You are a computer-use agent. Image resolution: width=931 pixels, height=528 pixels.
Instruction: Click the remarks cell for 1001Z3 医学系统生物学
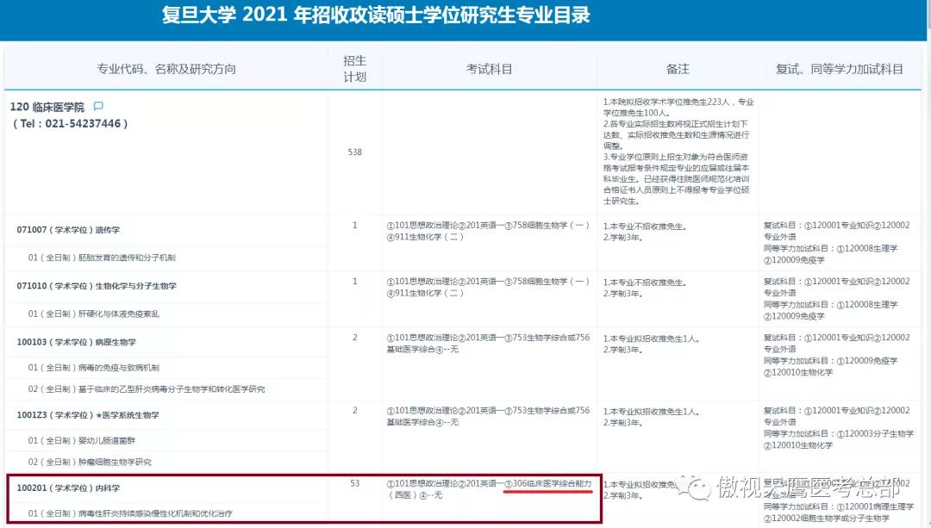coord(651,417)
